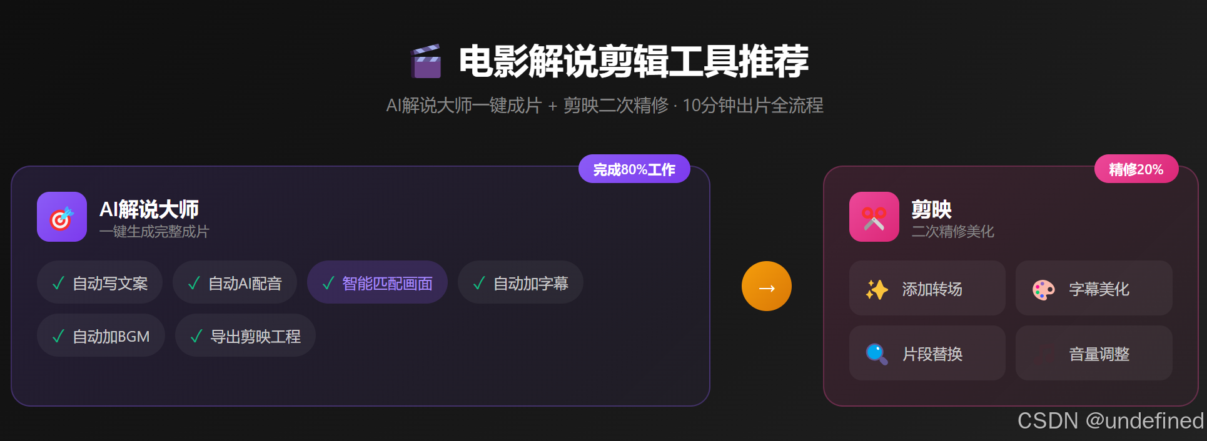This screenshot has height=441, width=1207.
Task: Toggle the 自动加字幕 checkmark
Action: (479, 284)
